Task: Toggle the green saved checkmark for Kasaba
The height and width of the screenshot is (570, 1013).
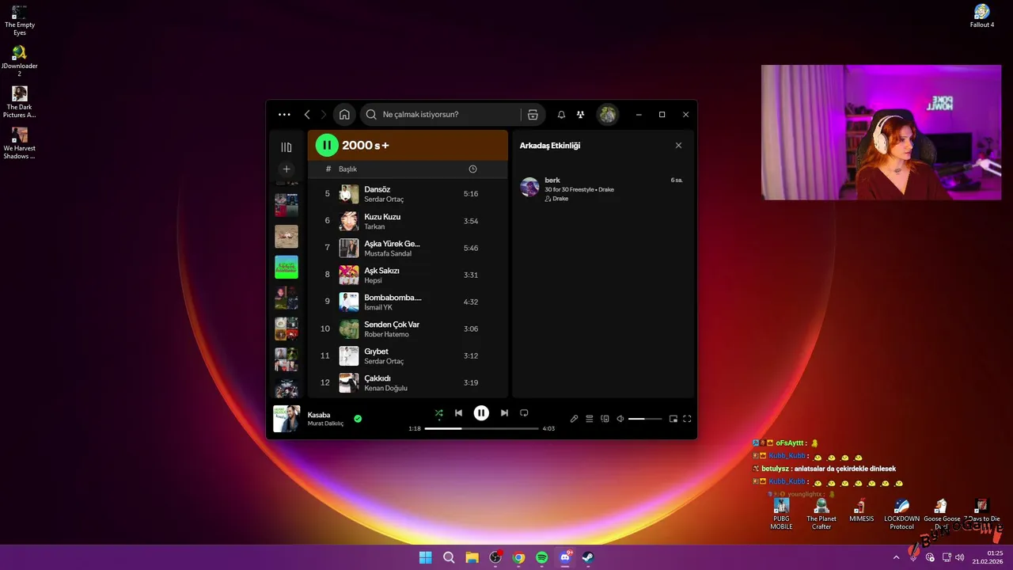Action: pyautogui.click(x=358, y=419)
